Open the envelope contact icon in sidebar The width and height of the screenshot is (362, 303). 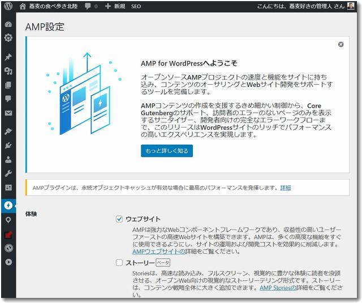[x=8, y=113]
